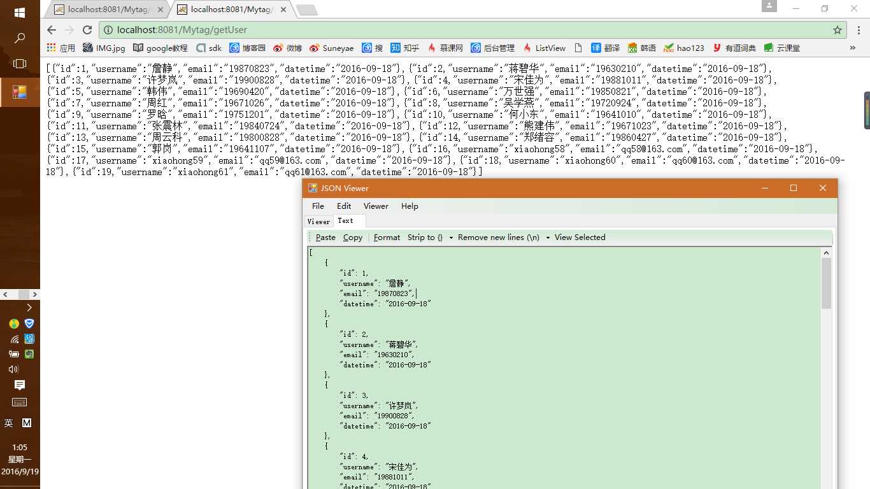Open the Help menu in JSON Viewer

(410, 206)
